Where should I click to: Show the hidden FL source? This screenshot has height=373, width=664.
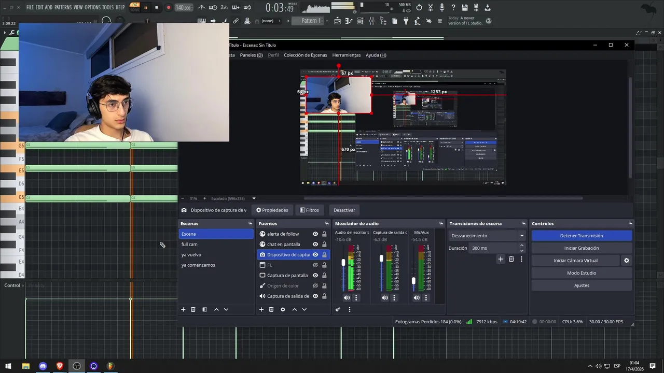pyautogui.click(x=315, y=265)
